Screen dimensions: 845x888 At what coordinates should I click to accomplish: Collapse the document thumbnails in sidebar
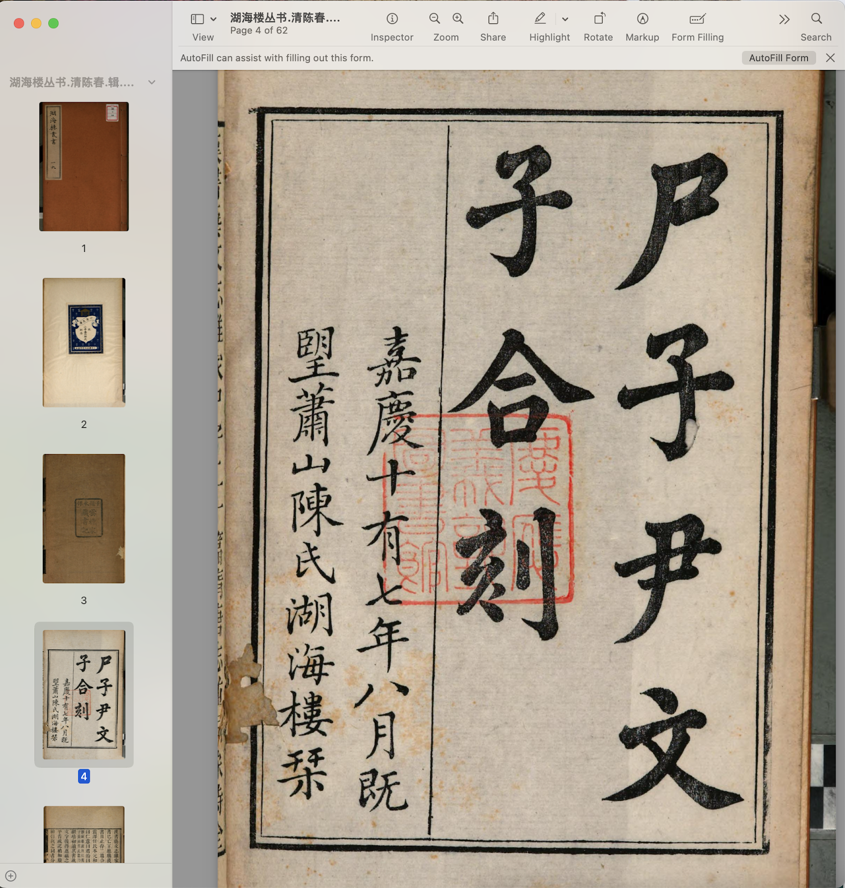(152, 83)
